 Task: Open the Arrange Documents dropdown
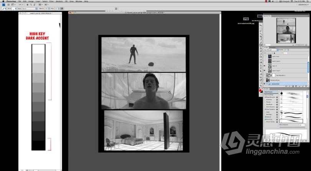(x=41, y=5)
